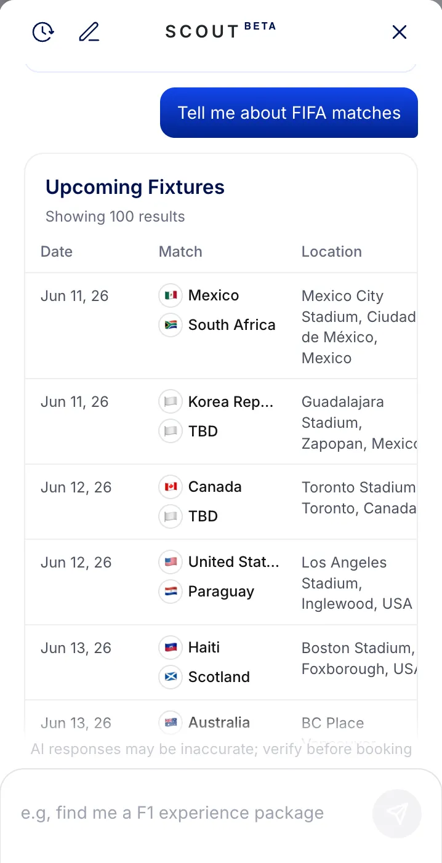Click the South Africa flag icon
This screenshot has height=863, width=442.
[170, 325]
